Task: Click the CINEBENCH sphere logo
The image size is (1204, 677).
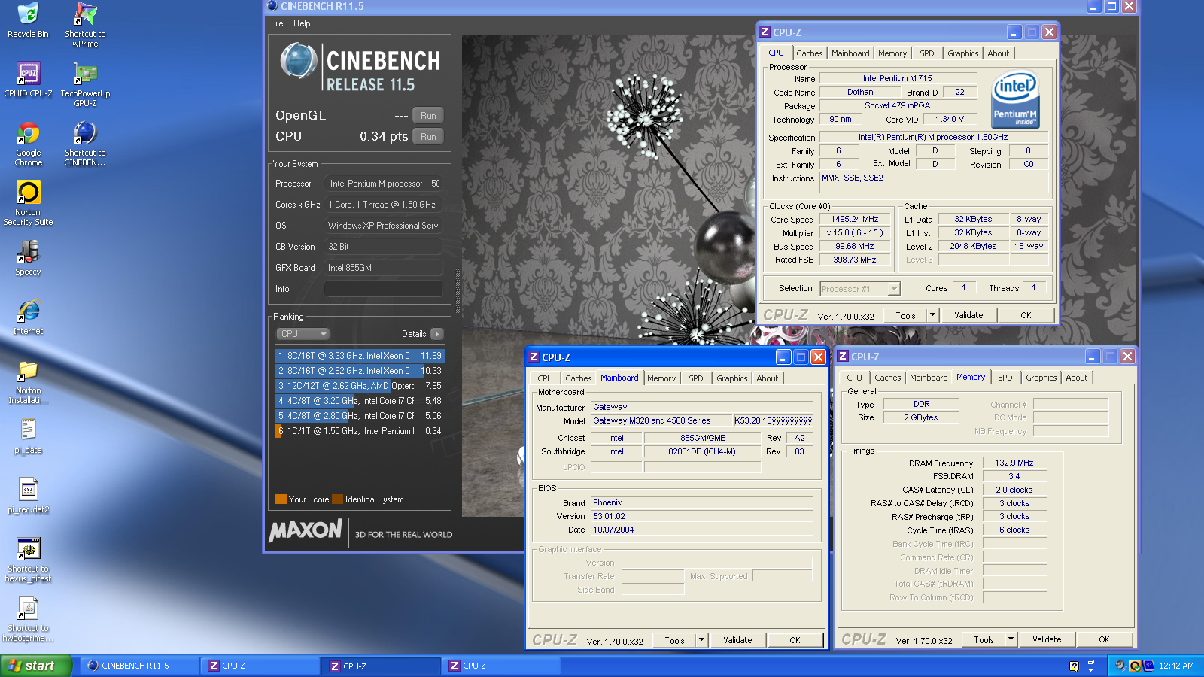Action: pos(299,61)
